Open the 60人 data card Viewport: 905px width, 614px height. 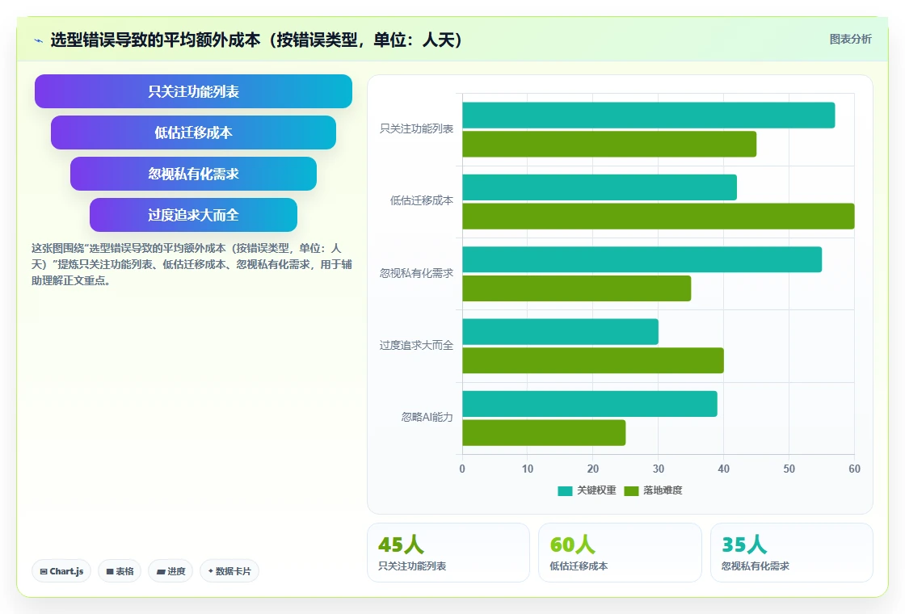620,553
